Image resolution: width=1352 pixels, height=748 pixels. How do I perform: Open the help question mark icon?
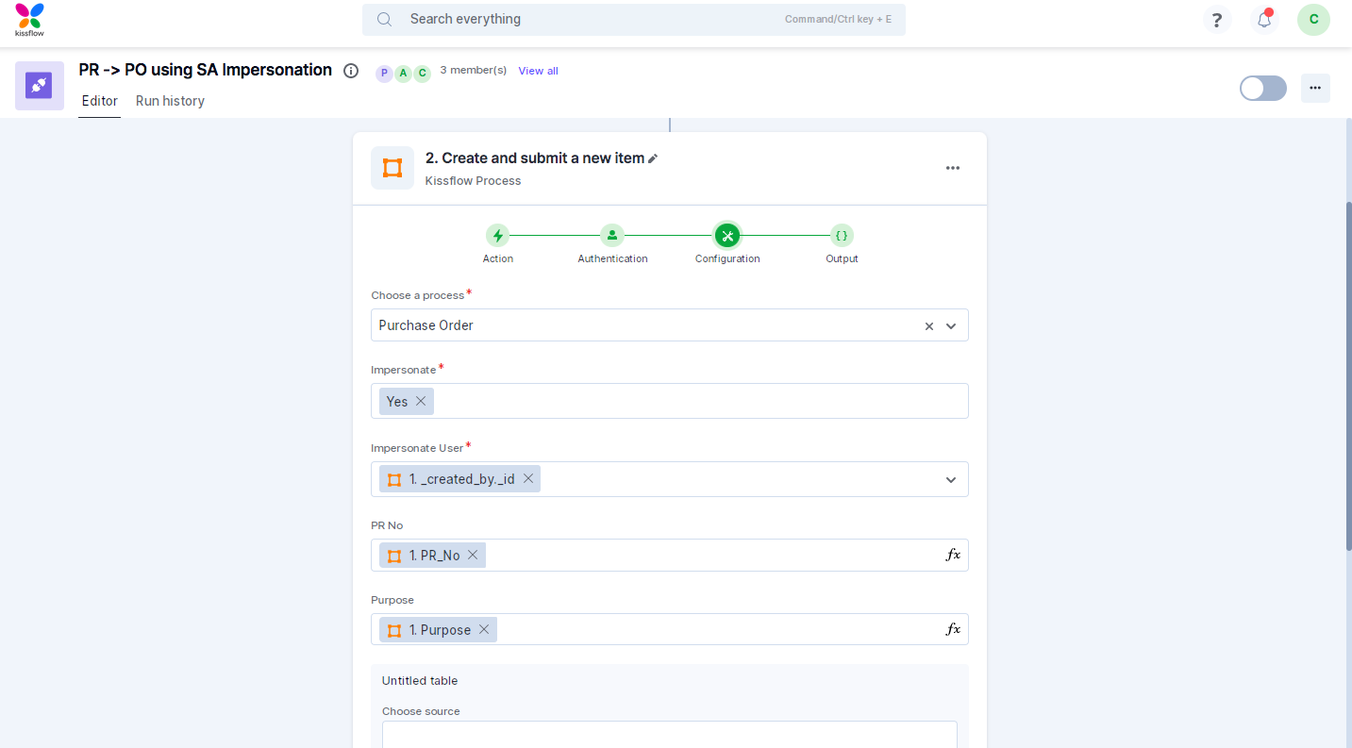(1217, 20)
